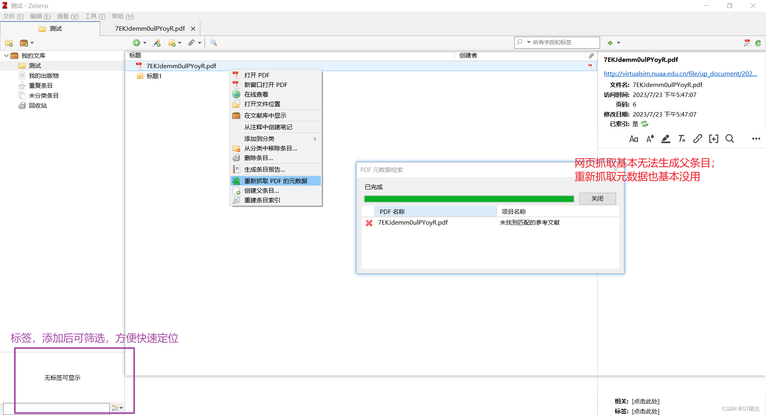
Task: Collapse the 我的文库 tree node
Action: [x=6, y=55]
